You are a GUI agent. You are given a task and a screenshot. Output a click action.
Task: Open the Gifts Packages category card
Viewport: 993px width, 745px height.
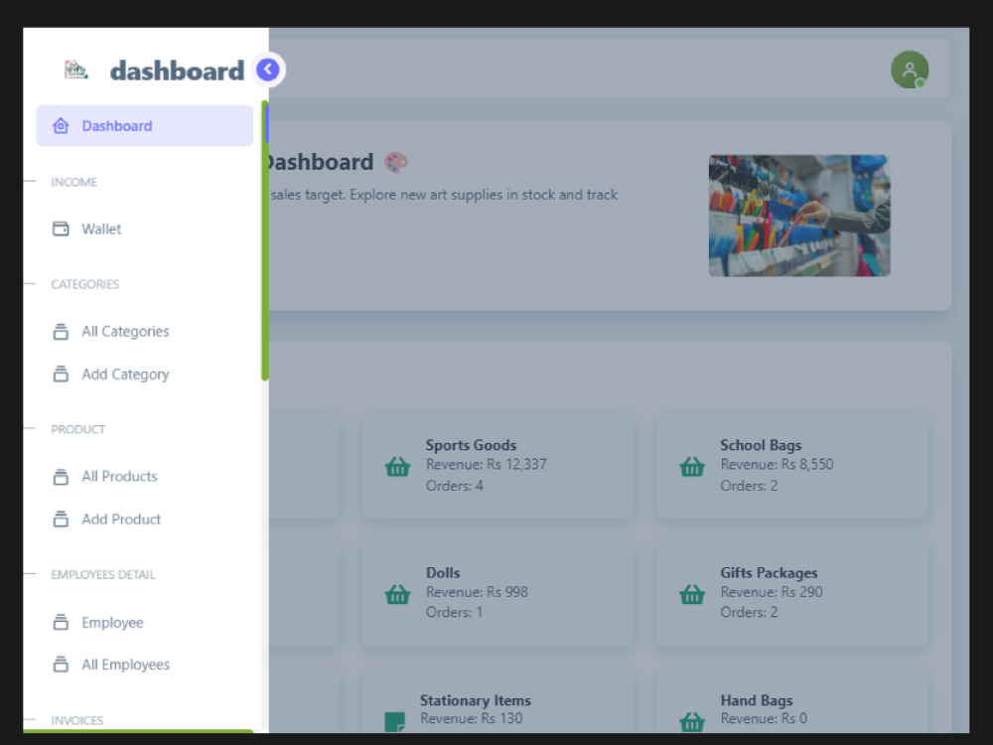point(791,594)
